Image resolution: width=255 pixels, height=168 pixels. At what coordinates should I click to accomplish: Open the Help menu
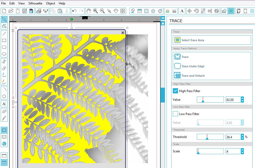62,3
